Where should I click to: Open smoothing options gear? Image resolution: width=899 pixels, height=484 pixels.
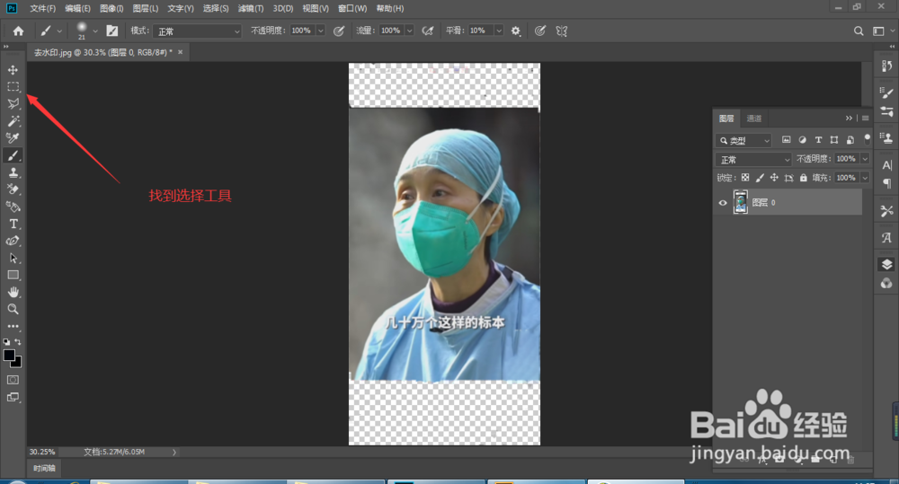[516, 31]
